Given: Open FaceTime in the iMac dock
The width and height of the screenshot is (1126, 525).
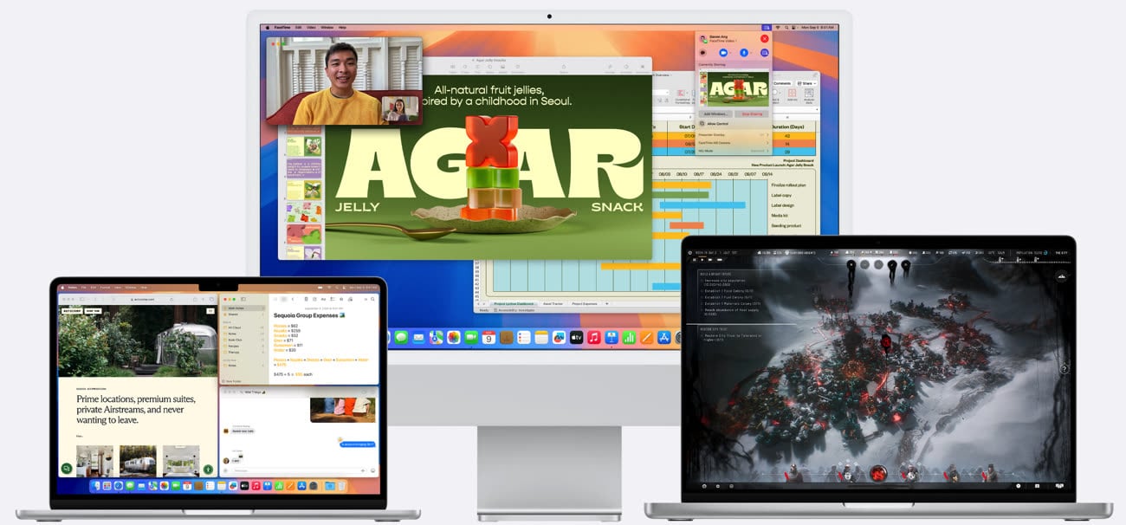Looking at the screenshot, I should 471,337.
